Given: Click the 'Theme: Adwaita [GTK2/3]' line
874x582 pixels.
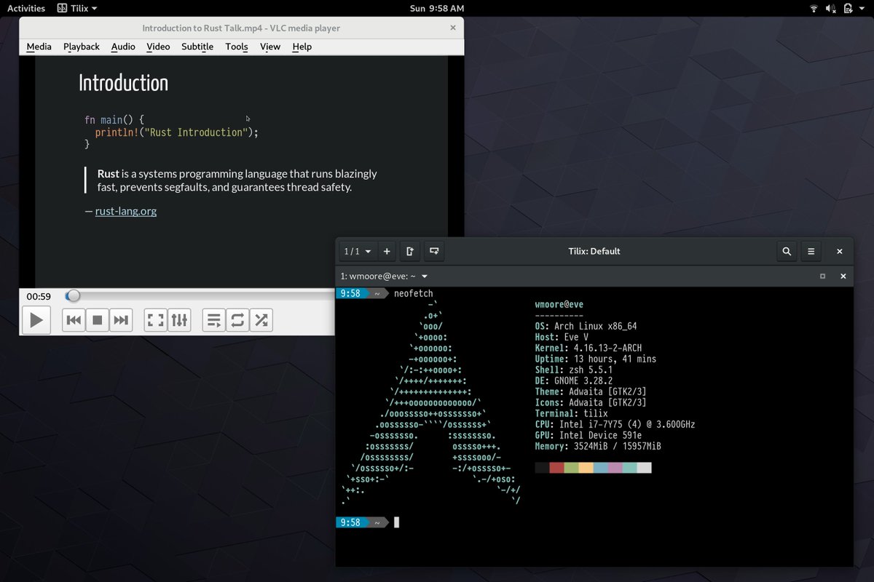Looking at the screenshot, I should click(591, 392).
